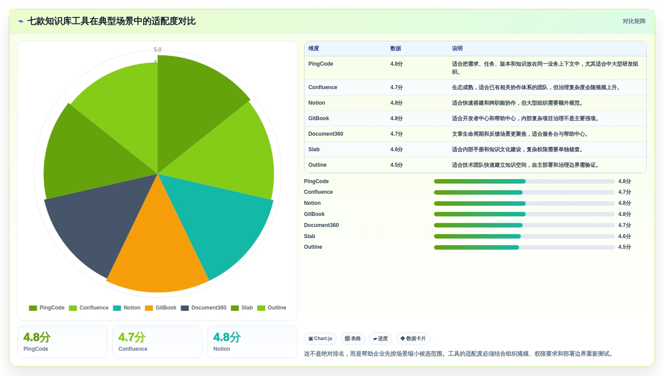
Task: Toggle the Slab legend color swatch
Action: click(235, 308)
